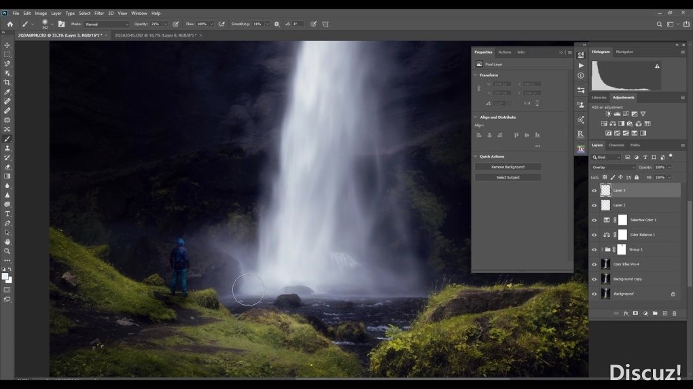Click the Layers panel scrollbar

690,244
